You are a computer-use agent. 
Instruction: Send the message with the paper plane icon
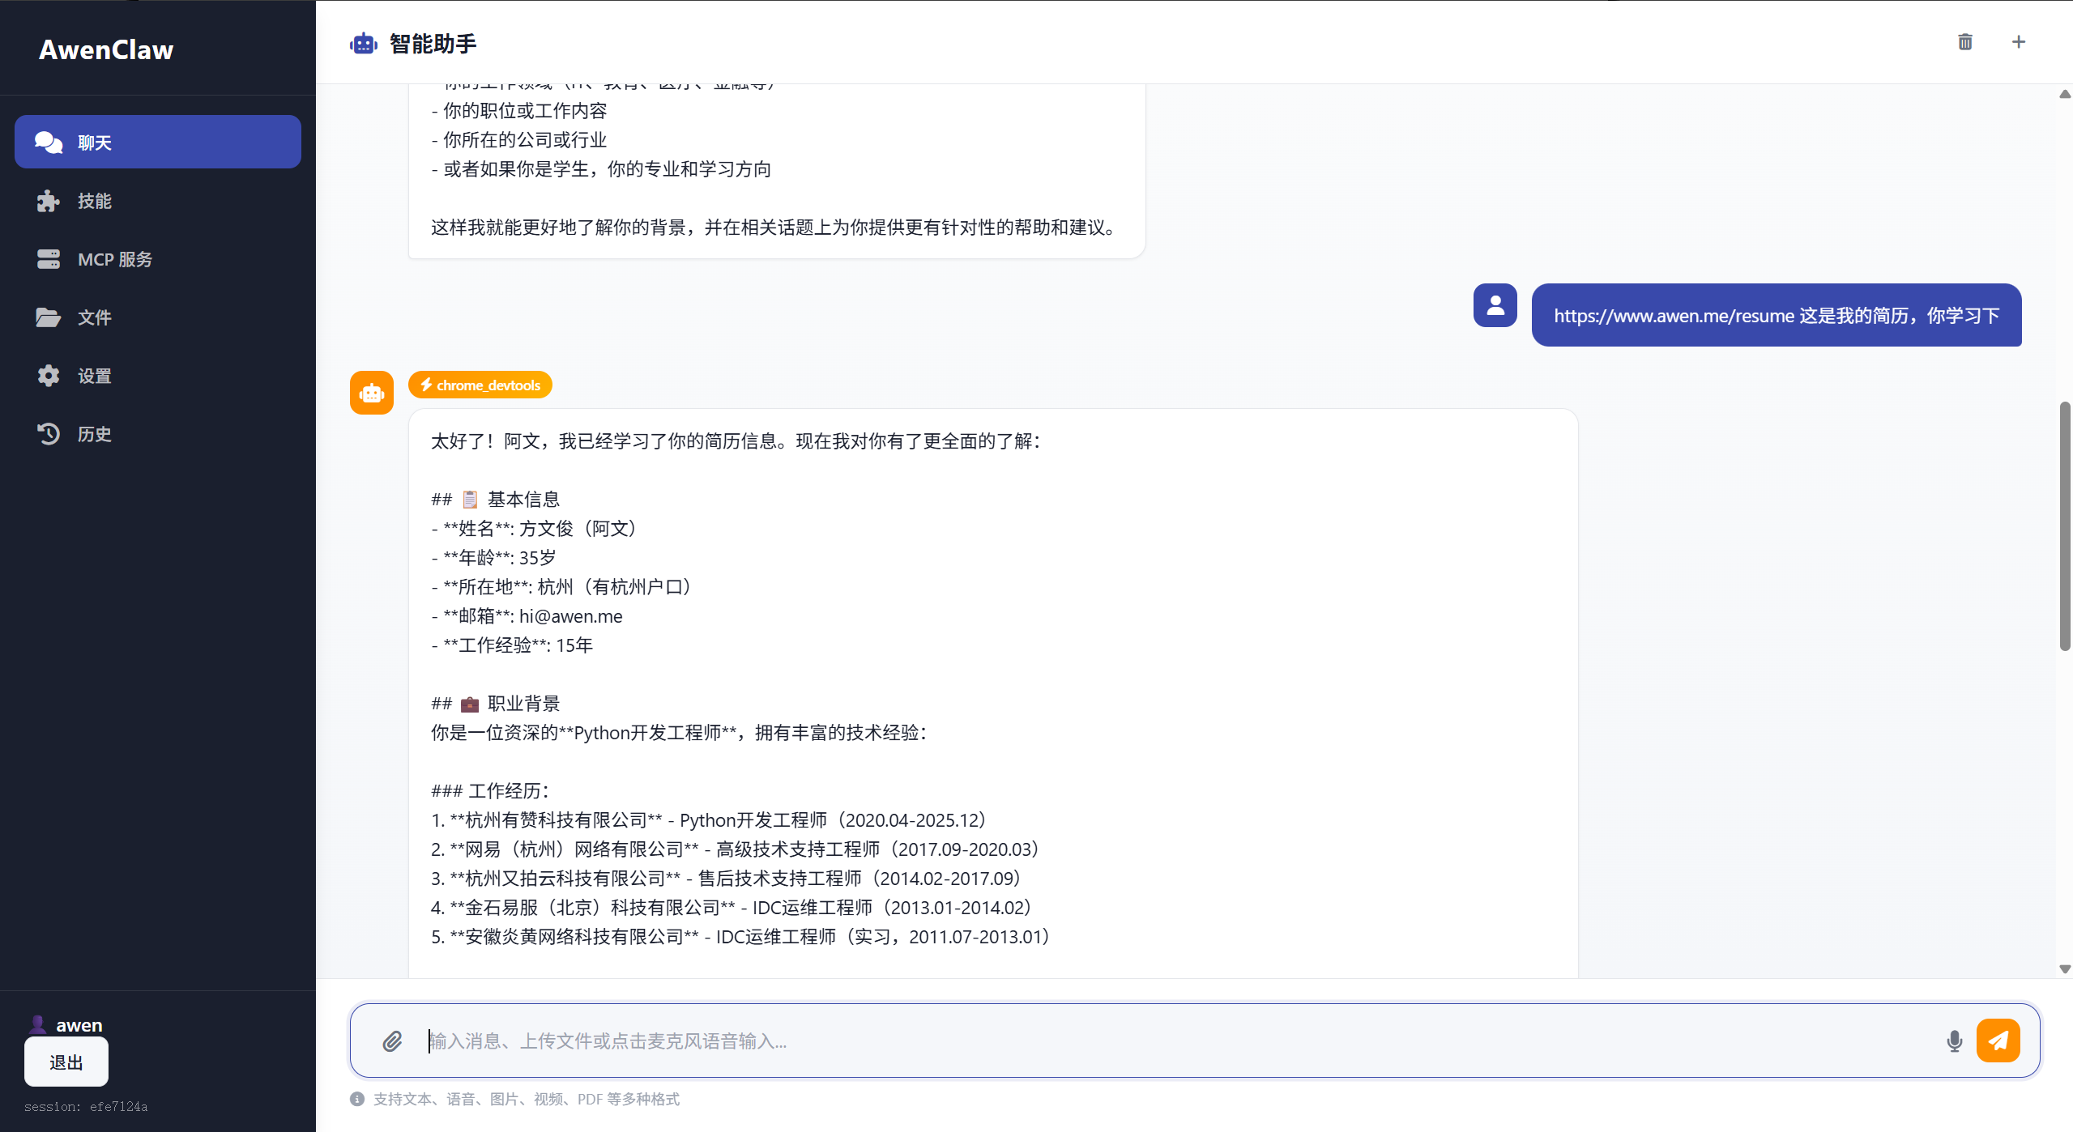(1998, 1040)
